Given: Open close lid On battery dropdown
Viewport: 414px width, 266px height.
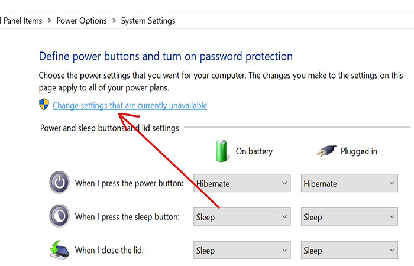Looking at the screenshot, I should point(242,250).
